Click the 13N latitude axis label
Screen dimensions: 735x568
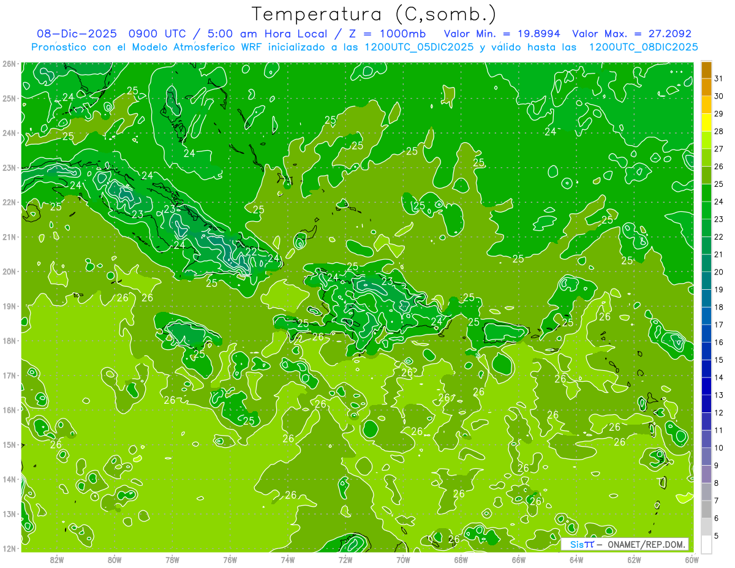click(x=9, y=513)
